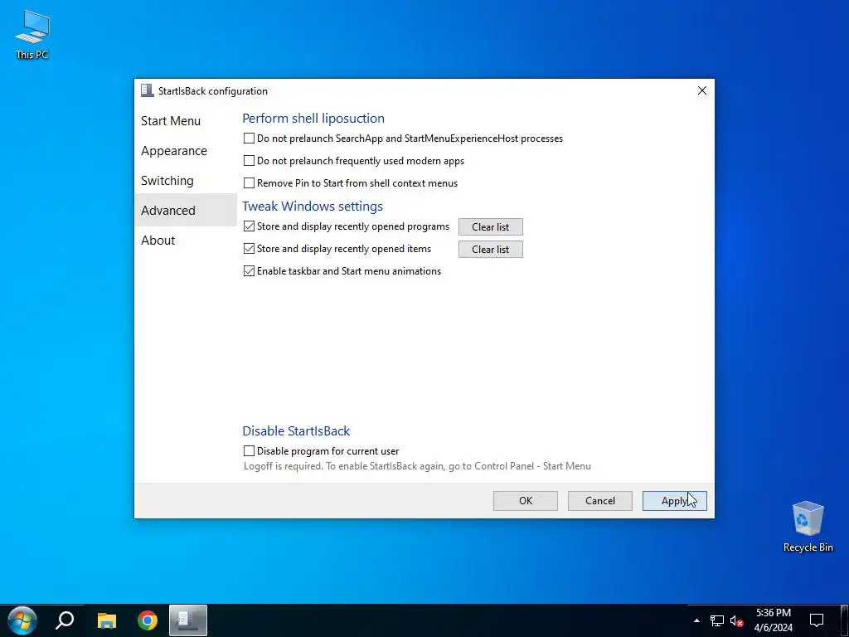Close the StartIsBack configuration dialog
This screenshot has height=637, width=849.
click(701, 90)
